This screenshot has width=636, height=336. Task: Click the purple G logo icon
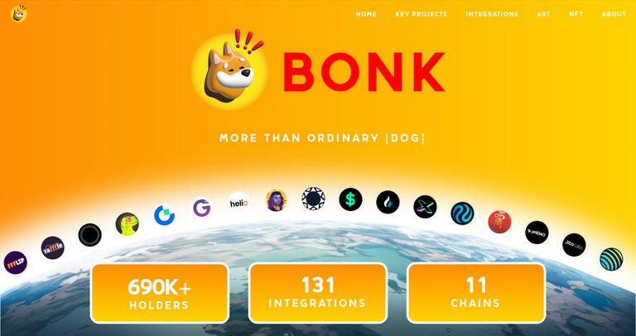click(201, 208)
